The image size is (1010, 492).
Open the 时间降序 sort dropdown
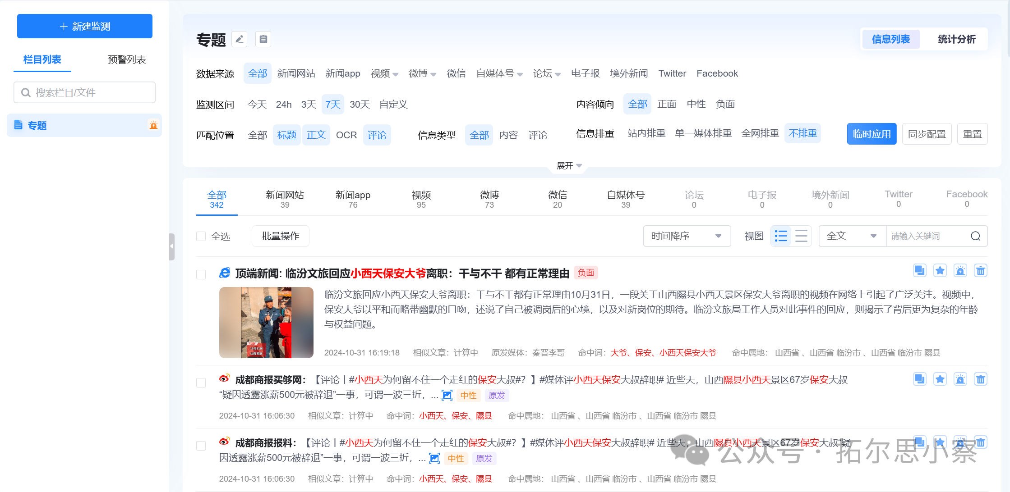point(687,236)
